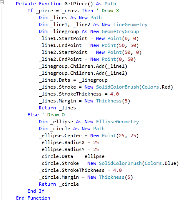This screenshot has height=200, width=179.
Task: Click the 'Private Function GetPiece() As Path' line
Action: click(66, 4)
